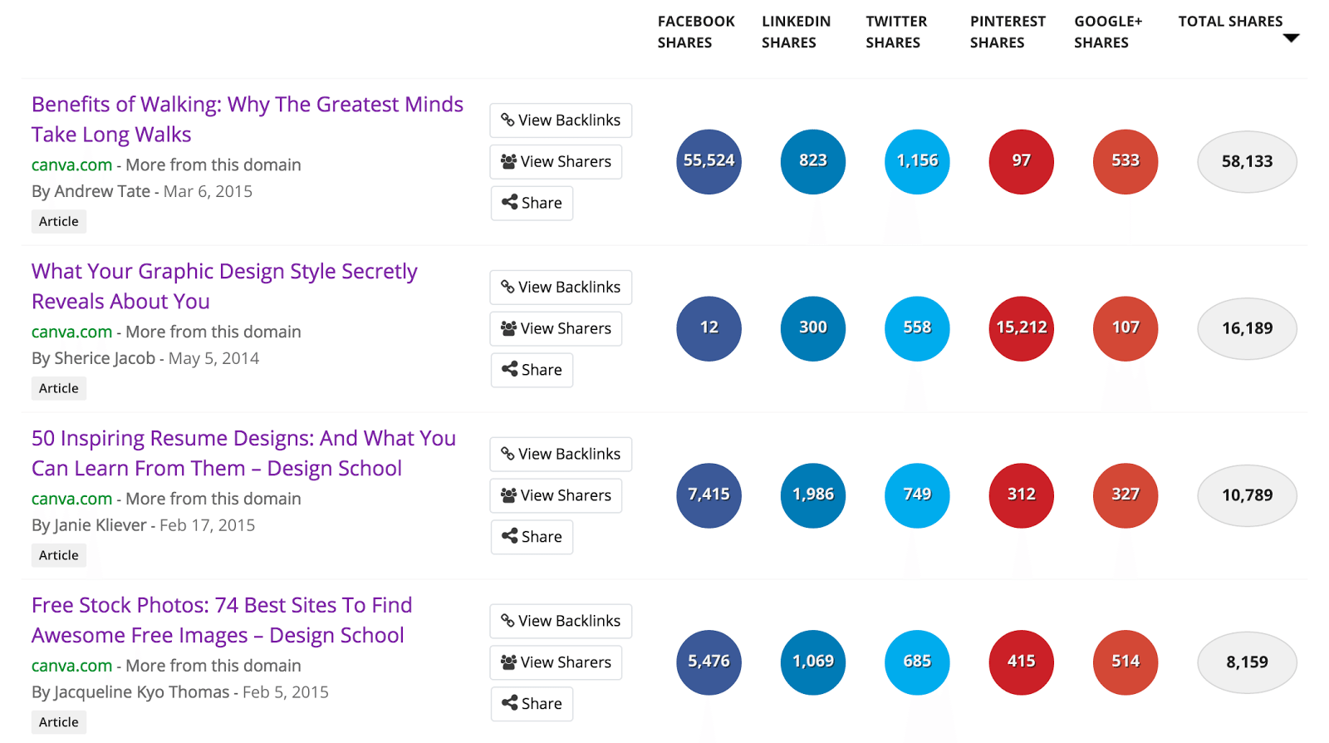Click the total shares oval showing 10,789
Screen dimensions: 1329x743
(1246, 495)
